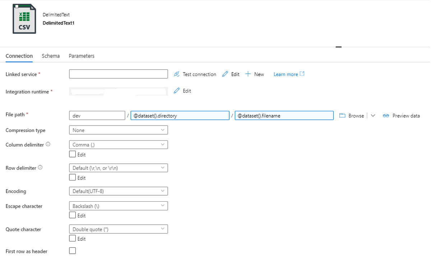
Task: Click the Edit pencil beside Integration runtime
Action: (x=176, y=91)
